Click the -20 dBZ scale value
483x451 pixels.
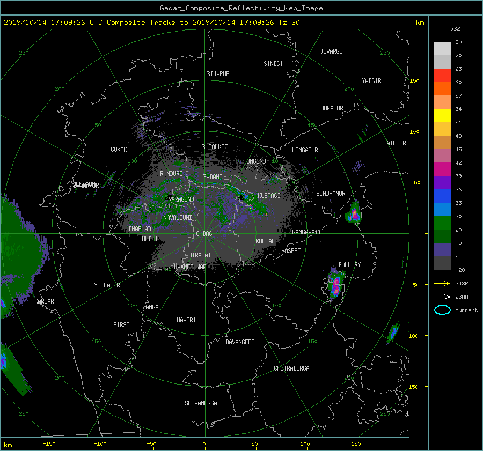460,270
